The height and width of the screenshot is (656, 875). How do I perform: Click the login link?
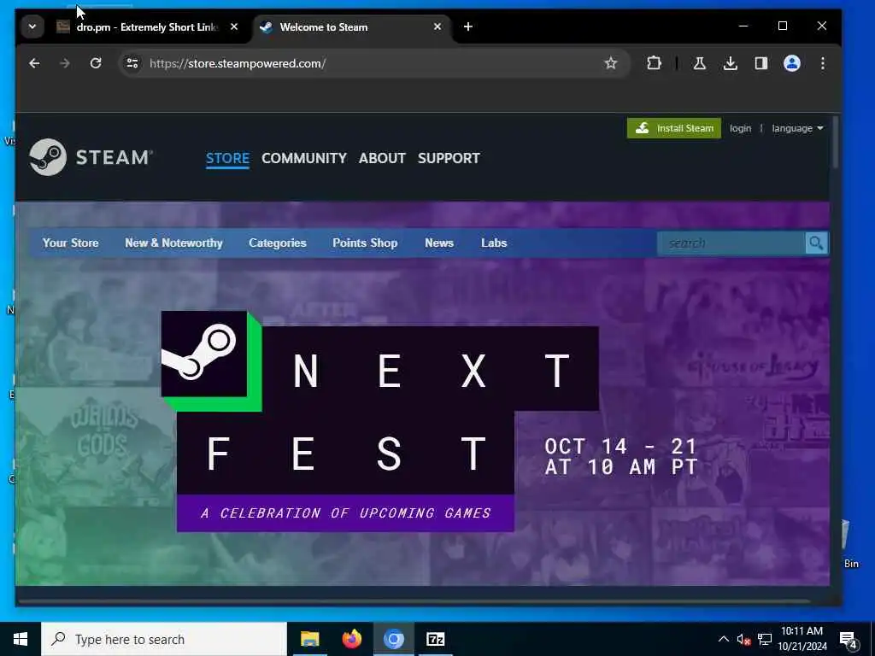(741, 128)
